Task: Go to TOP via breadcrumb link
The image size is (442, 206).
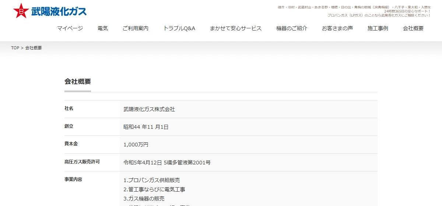Action: [15, 48]
